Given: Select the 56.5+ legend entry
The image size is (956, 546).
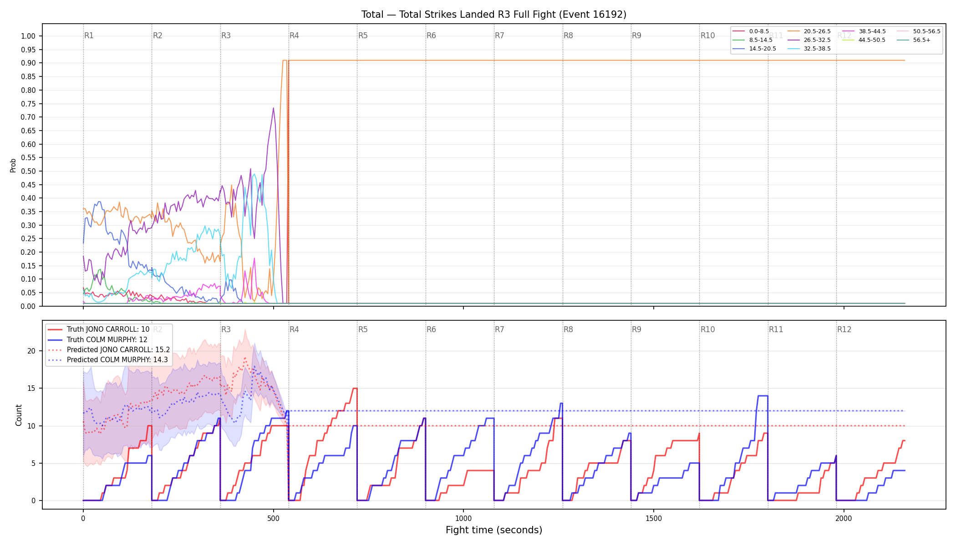Looking at the screenshot, I should pyautogui.click(x=914, y=40).
